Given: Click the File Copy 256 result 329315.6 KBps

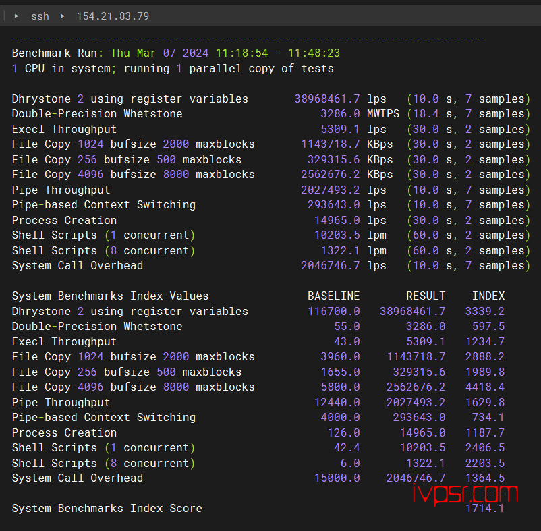Looking at the screenshot, I should coord(350,160).
